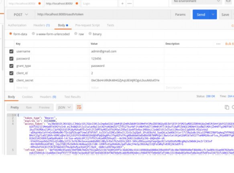Open the column options ellipsis near Description
234x173 pixels.
coord(218,44)
